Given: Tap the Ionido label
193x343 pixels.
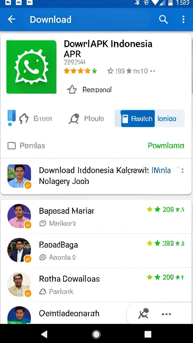Looking at the screenshot, I should [x=167, y=119].
